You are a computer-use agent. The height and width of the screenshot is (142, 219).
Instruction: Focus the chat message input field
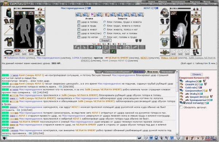(x=72, y=138)
